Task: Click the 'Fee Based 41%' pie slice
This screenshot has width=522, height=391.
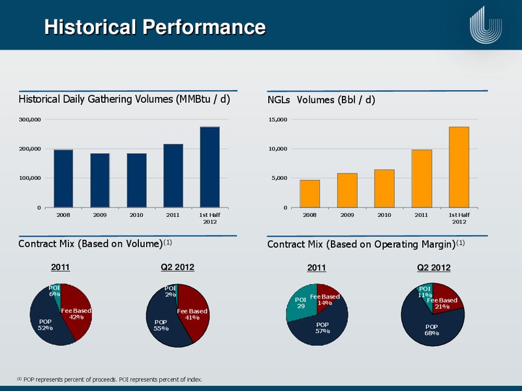Action: (x=192, y=314)
